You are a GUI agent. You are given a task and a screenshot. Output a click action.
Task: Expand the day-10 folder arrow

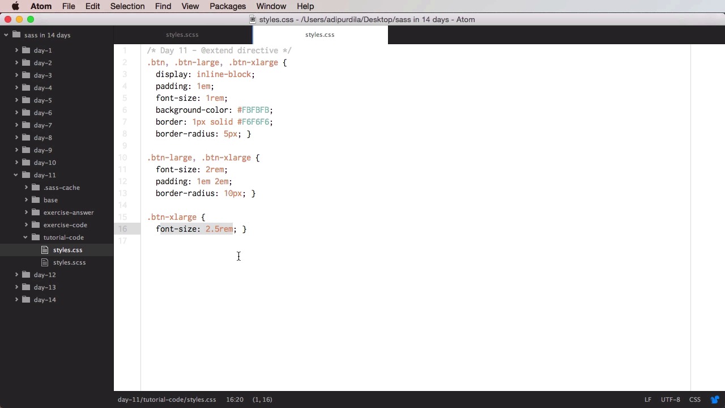16,163
